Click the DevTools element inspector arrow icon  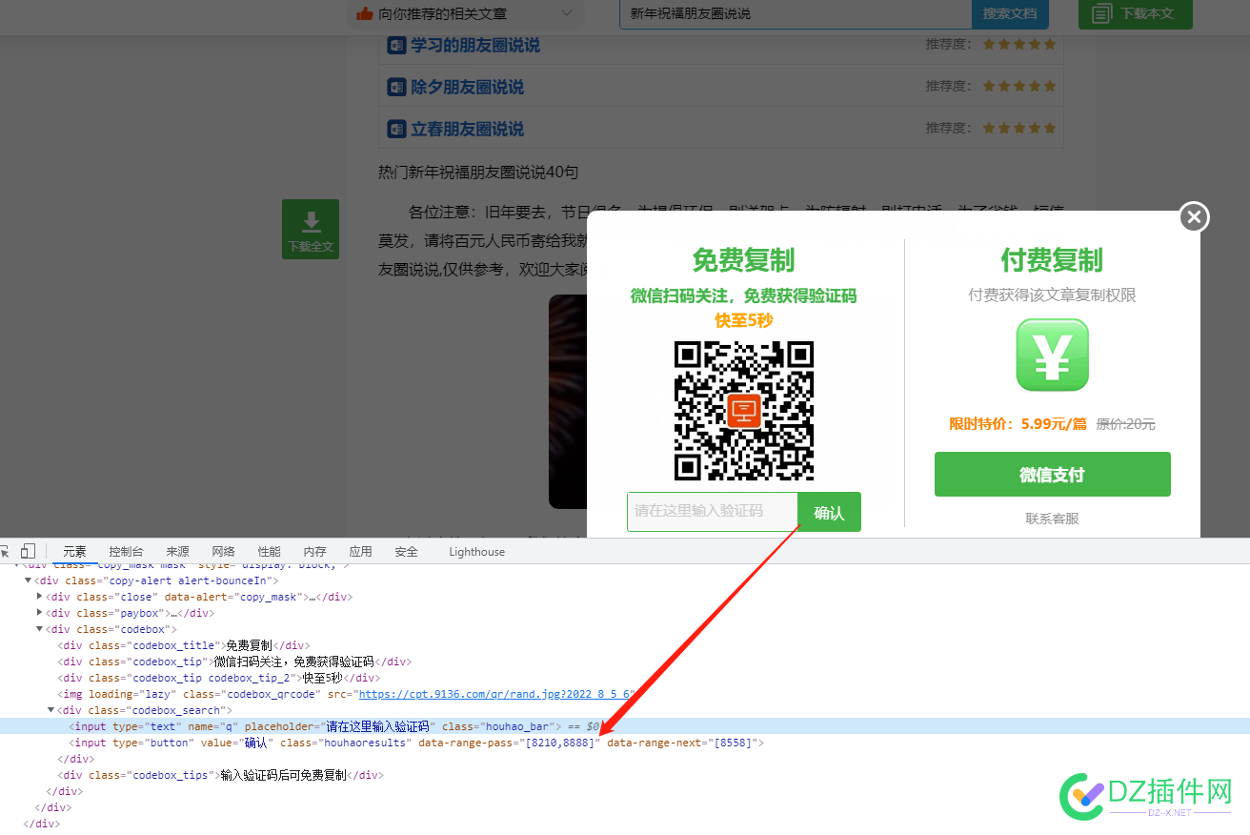coord(4,551)
